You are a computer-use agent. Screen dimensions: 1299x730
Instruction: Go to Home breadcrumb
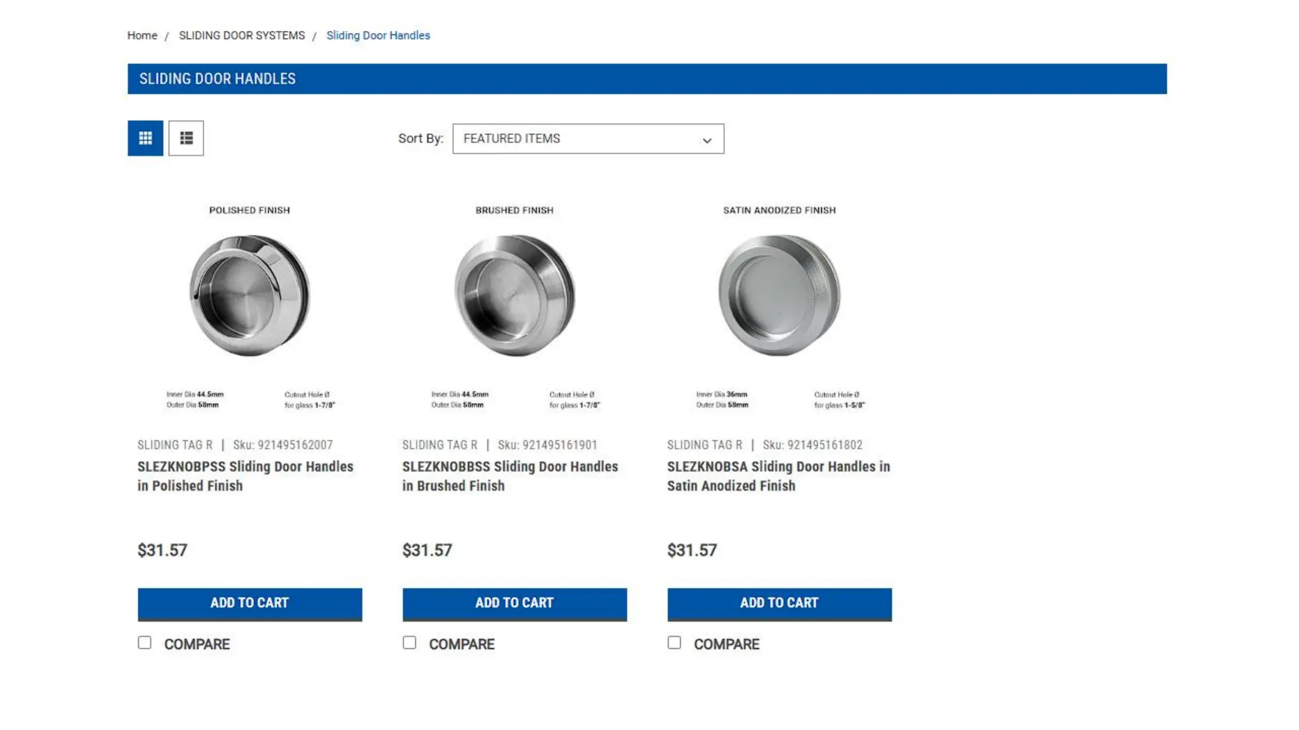tap(142, 35)
